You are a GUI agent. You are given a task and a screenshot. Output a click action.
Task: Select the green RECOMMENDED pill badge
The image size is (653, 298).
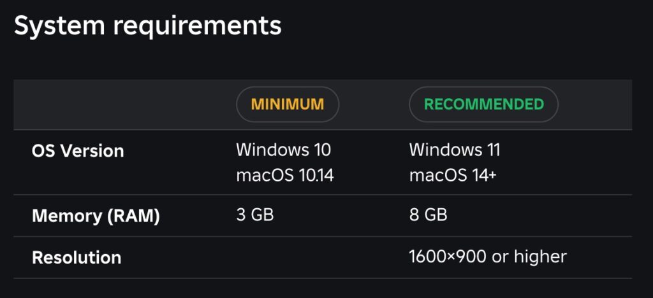483,104
